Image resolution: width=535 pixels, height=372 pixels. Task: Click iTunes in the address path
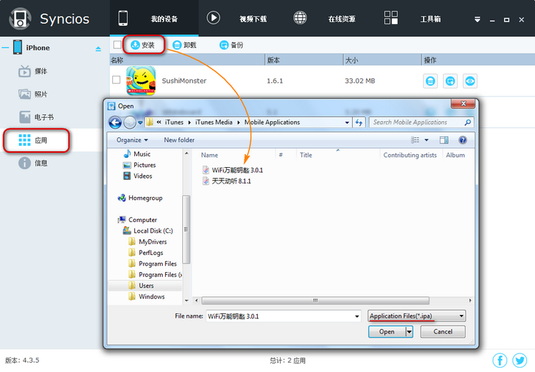[x=174, y=122]
